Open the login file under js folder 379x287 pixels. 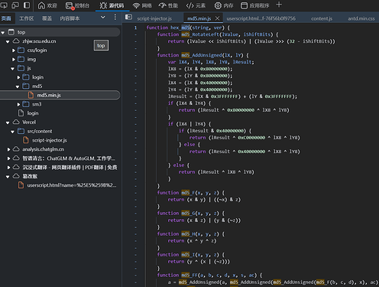28,113
